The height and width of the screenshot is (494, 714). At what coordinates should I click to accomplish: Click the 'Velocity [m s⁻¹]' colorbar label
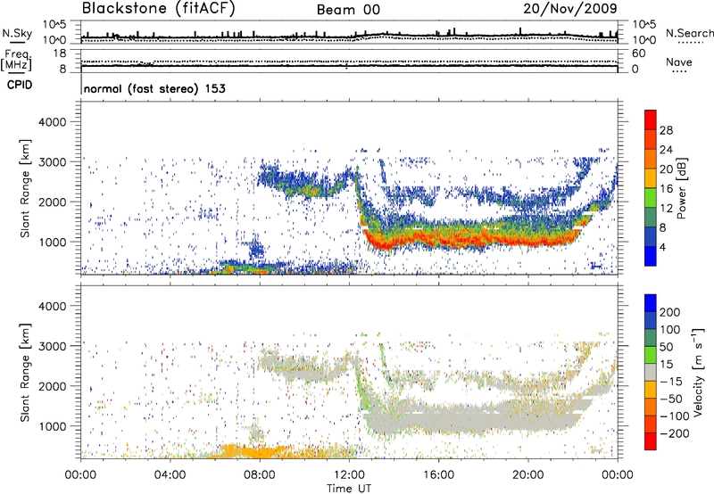click(698, 372)
